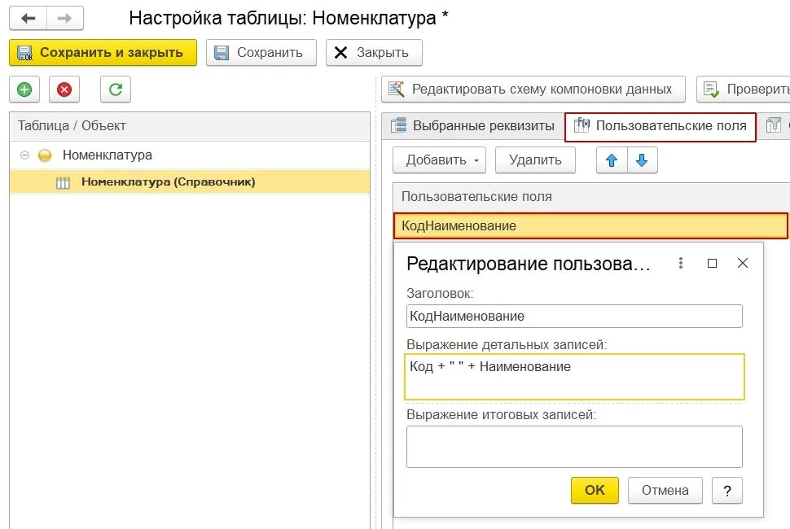Move the selected user field up

[x=612, y=160]
